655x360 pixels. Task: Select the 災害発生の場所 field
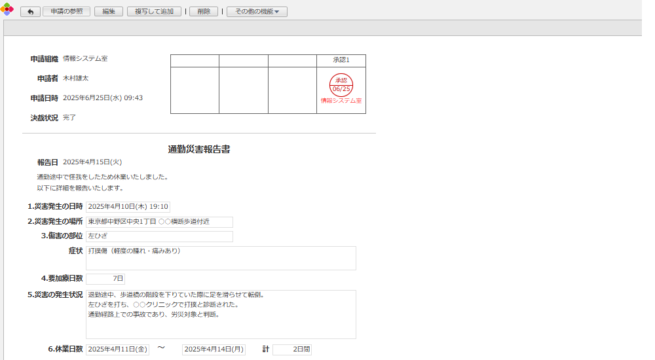159,222
